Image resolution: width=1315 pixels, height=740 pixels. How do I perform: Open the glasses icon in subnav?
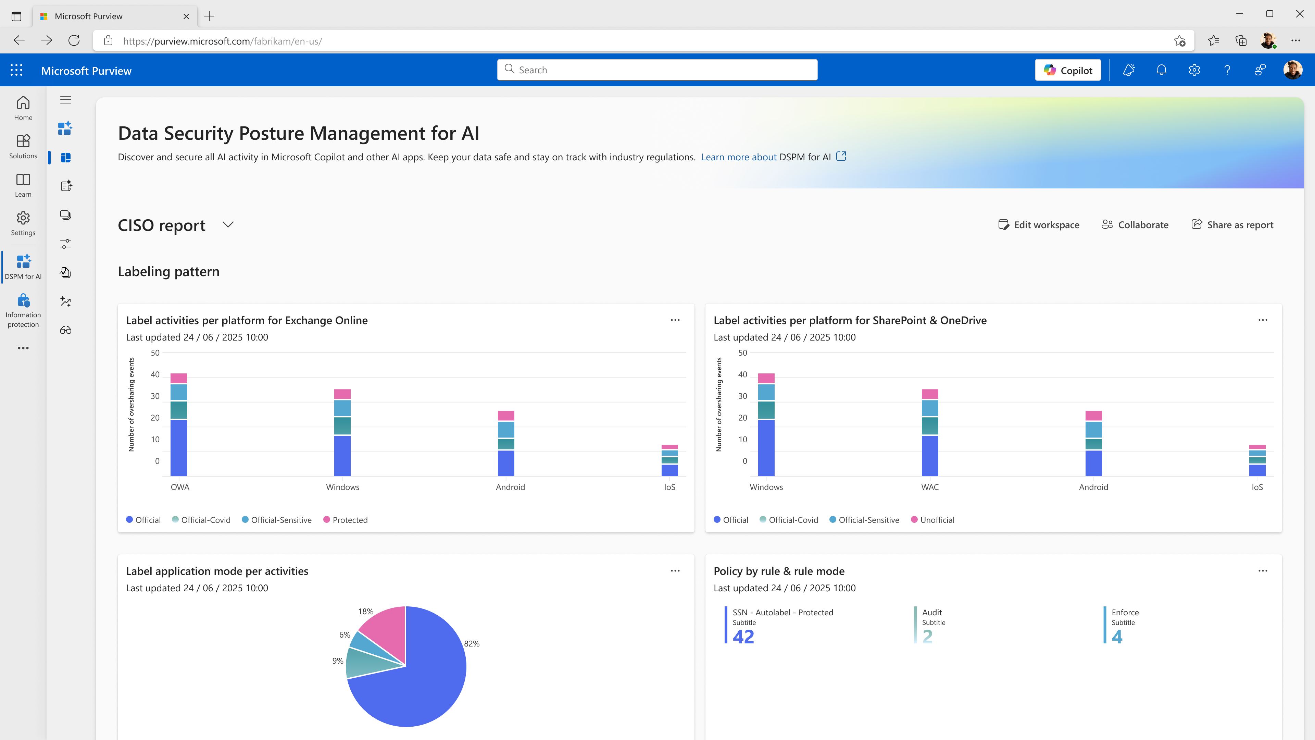point(65,330)
